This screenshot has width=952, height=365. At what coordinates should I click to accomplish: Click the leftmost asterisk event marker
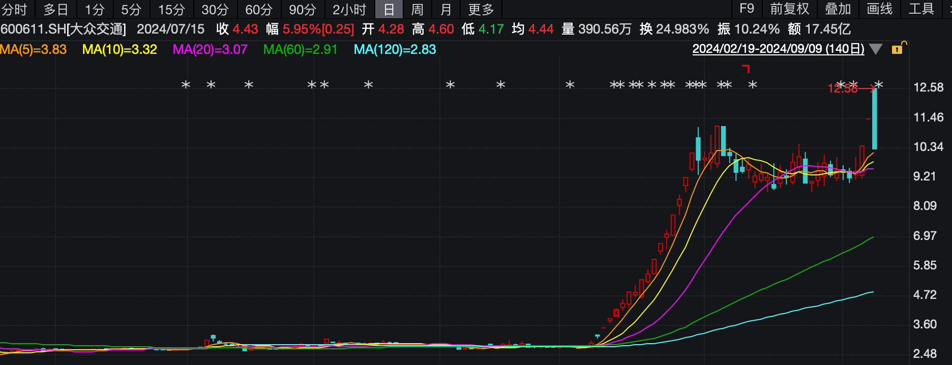186,85
